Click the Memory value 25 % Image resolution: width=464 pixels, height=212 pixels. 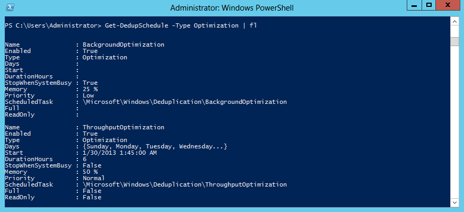(x=90, y=89)
